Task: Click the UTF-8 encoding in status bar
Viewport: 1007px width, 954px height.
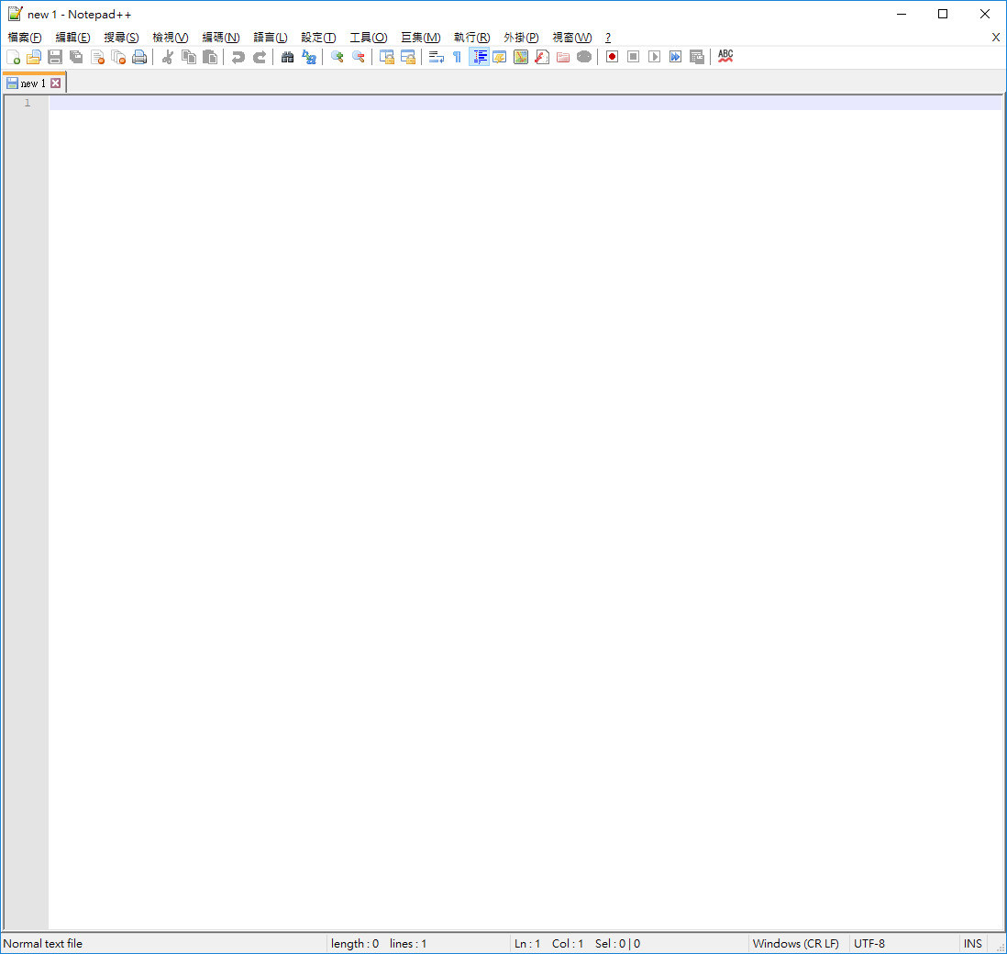Action: 869,944
